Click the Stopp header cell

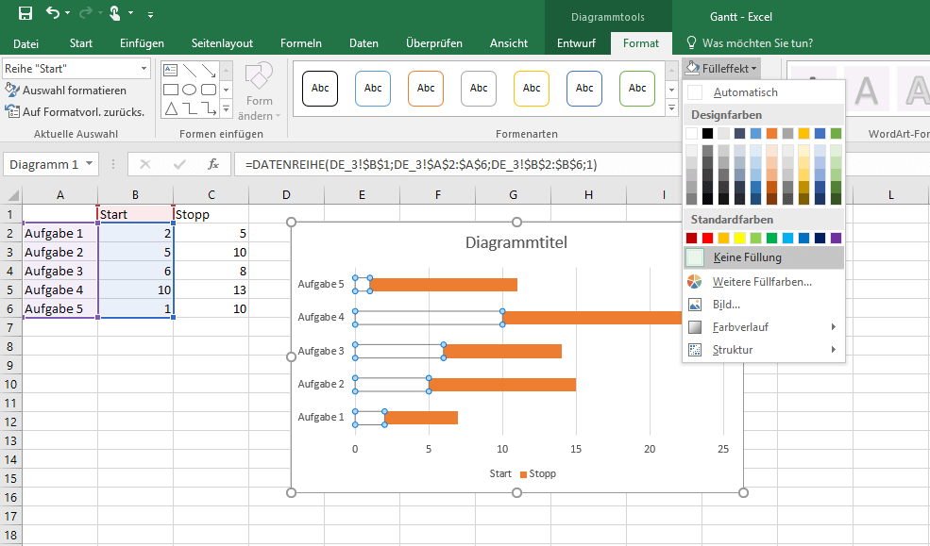[211, 214]
